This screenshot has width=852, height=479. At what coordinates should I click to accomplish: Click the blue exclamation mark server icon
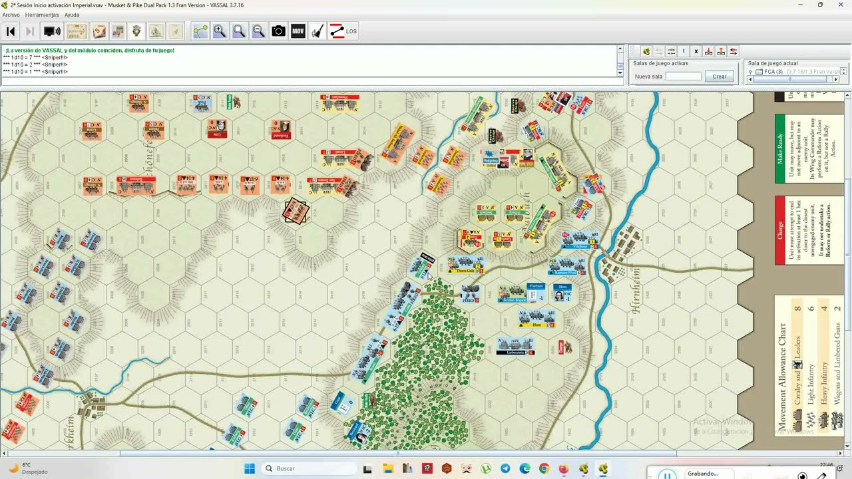(x=684, y=51)
